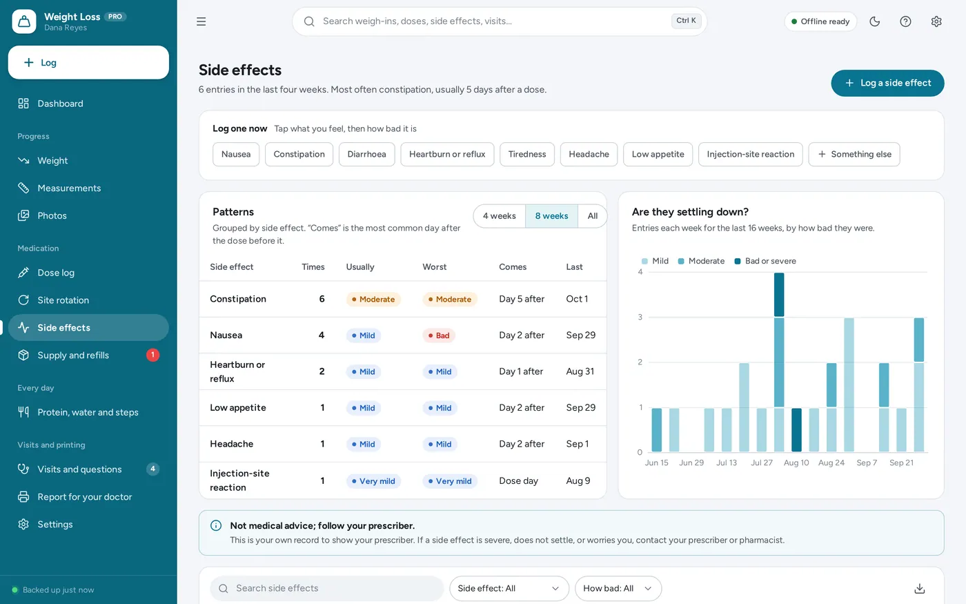
Task: Click Log a side effect button
Action: pyautogui.click(x=887, y=83)
